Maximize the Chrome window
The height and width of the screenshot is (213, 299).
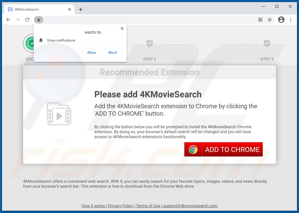pos(277,6)
